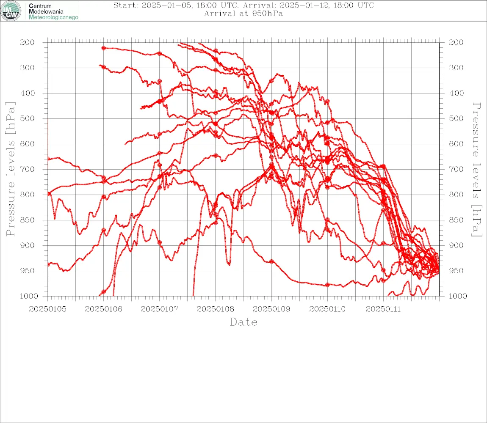Click the x-axis label 20250105
Screen dimensions: 487x423
47,309
